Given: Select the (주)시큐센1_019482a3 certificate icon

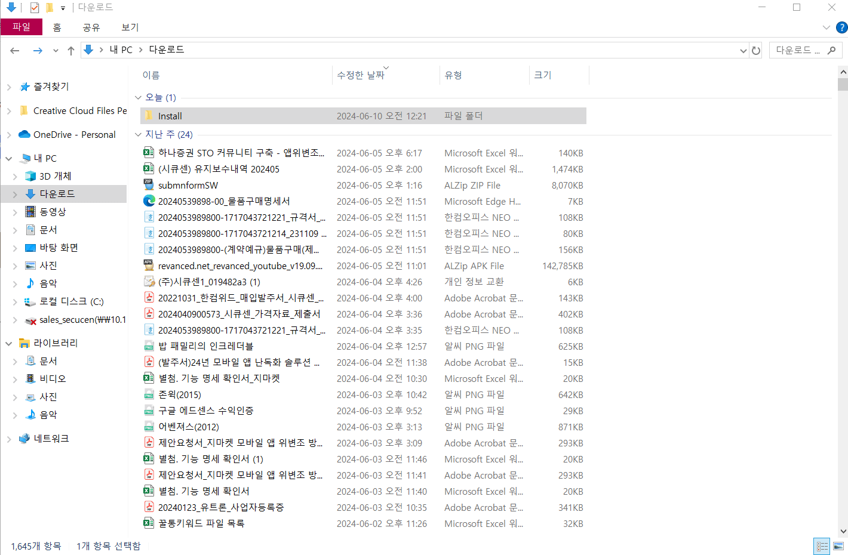Looking at the screenshot, I should (x=149, y=282).
